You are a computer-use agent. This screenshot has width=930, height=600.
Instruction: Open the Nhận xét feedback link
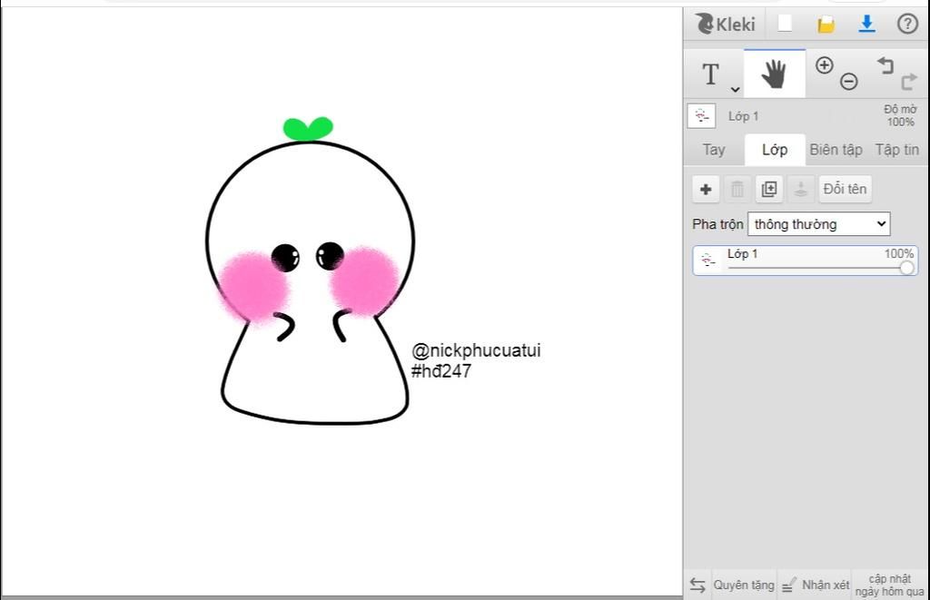(x=826, y=585)
